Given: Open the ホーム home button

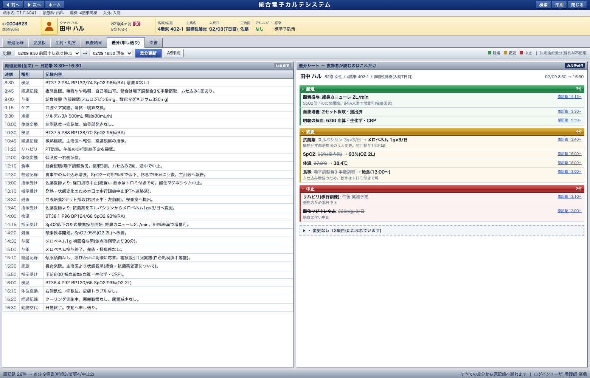Looking at the screenshot, I should [54, 5].
